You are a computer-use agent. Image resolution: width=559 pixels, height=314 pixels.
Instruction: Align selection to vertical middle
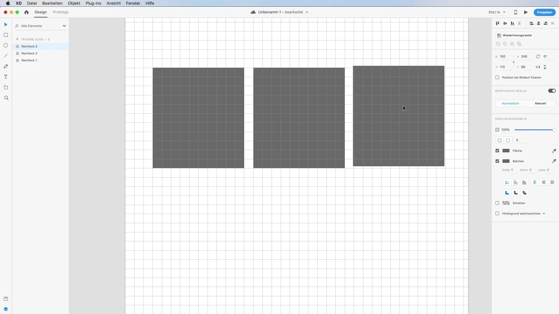(x=505, y=23)
